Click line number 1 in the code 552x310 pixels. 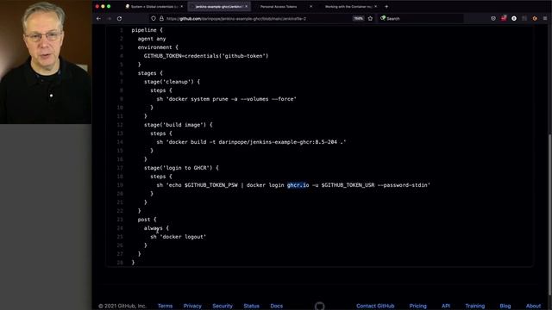pos(121,30)
